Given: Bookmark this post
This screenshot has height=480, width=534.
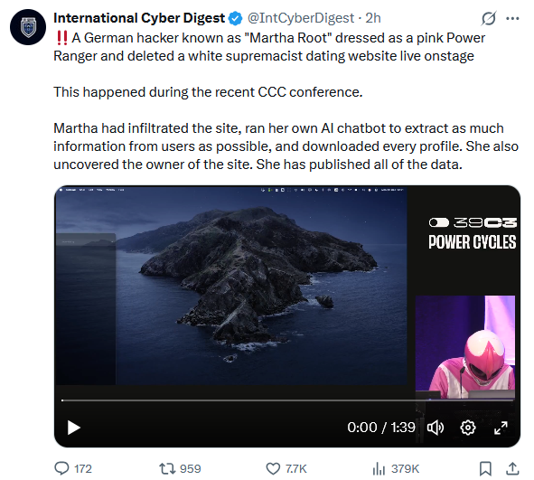Looking at the screenshot, I should click(485, 469).
